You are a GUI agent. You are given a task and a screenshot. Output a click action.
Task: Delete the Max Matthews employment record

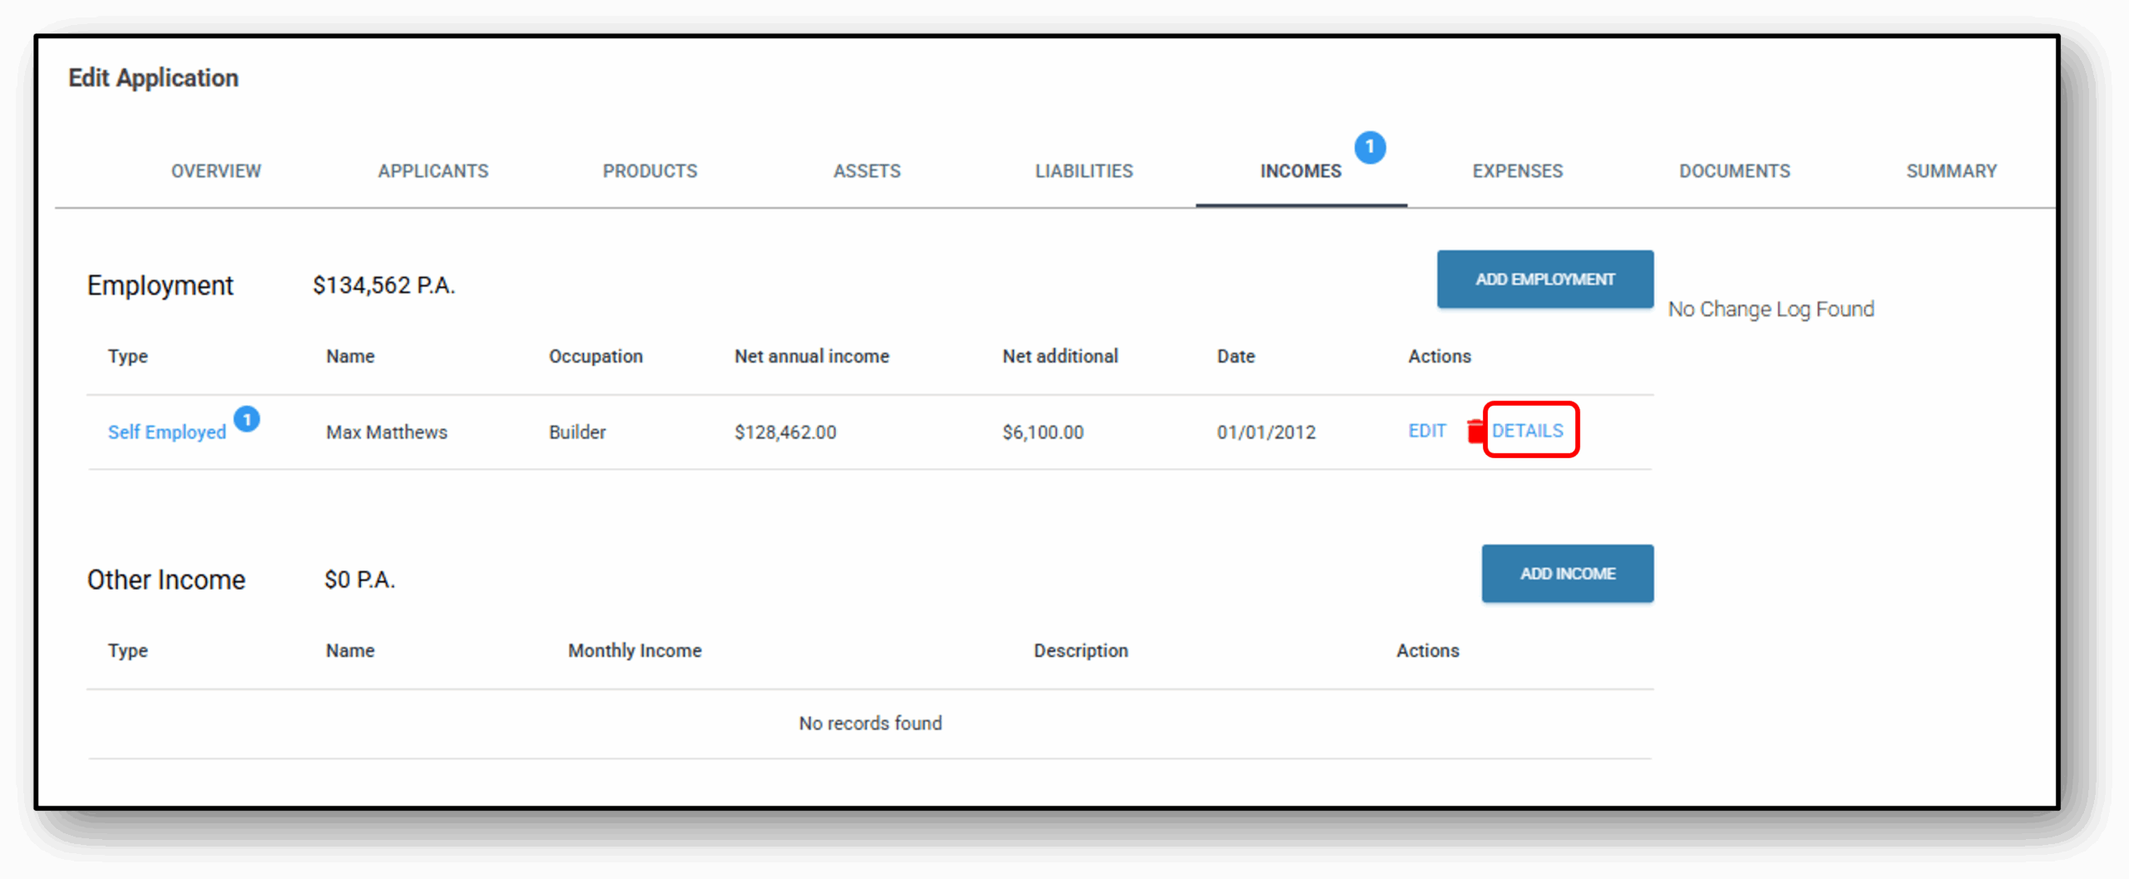[1474, 432]
